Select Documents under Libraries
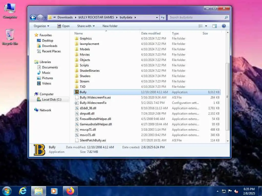Screen dimensions: 262x196 (50, 67)
